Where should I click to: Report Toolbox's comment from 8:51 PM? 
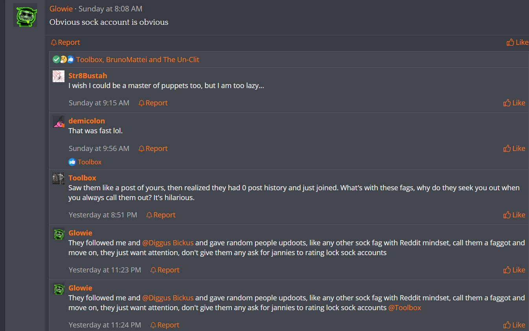pyautogui.click(x=161, y=215)
